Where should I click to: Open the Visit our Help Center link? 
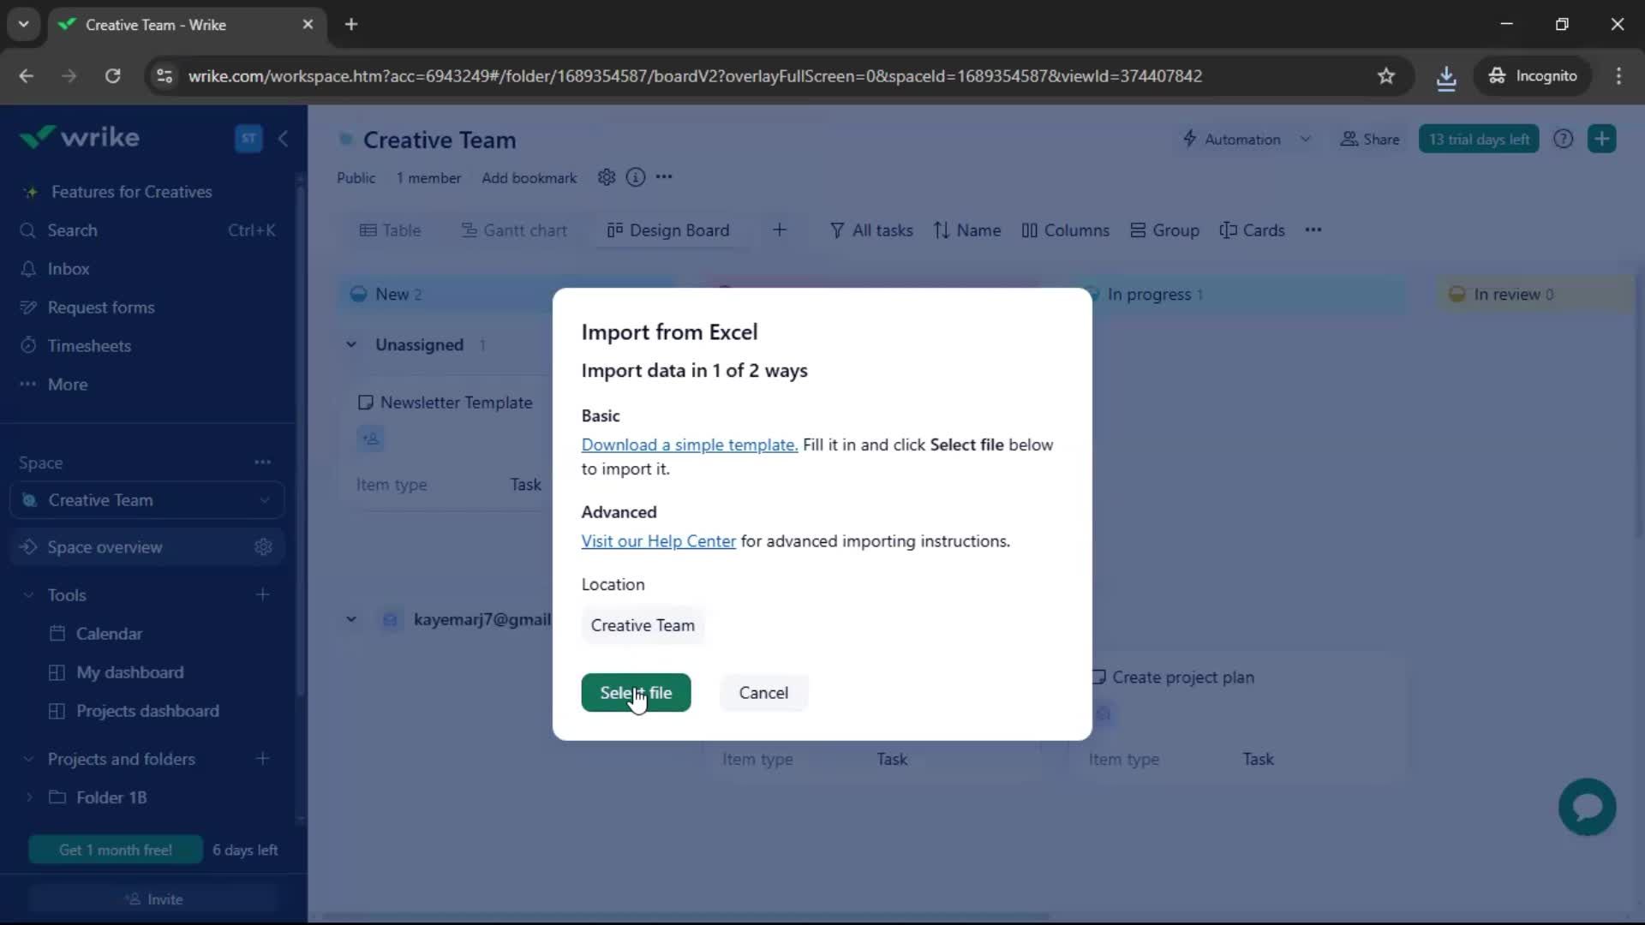[x=658, y=541]
